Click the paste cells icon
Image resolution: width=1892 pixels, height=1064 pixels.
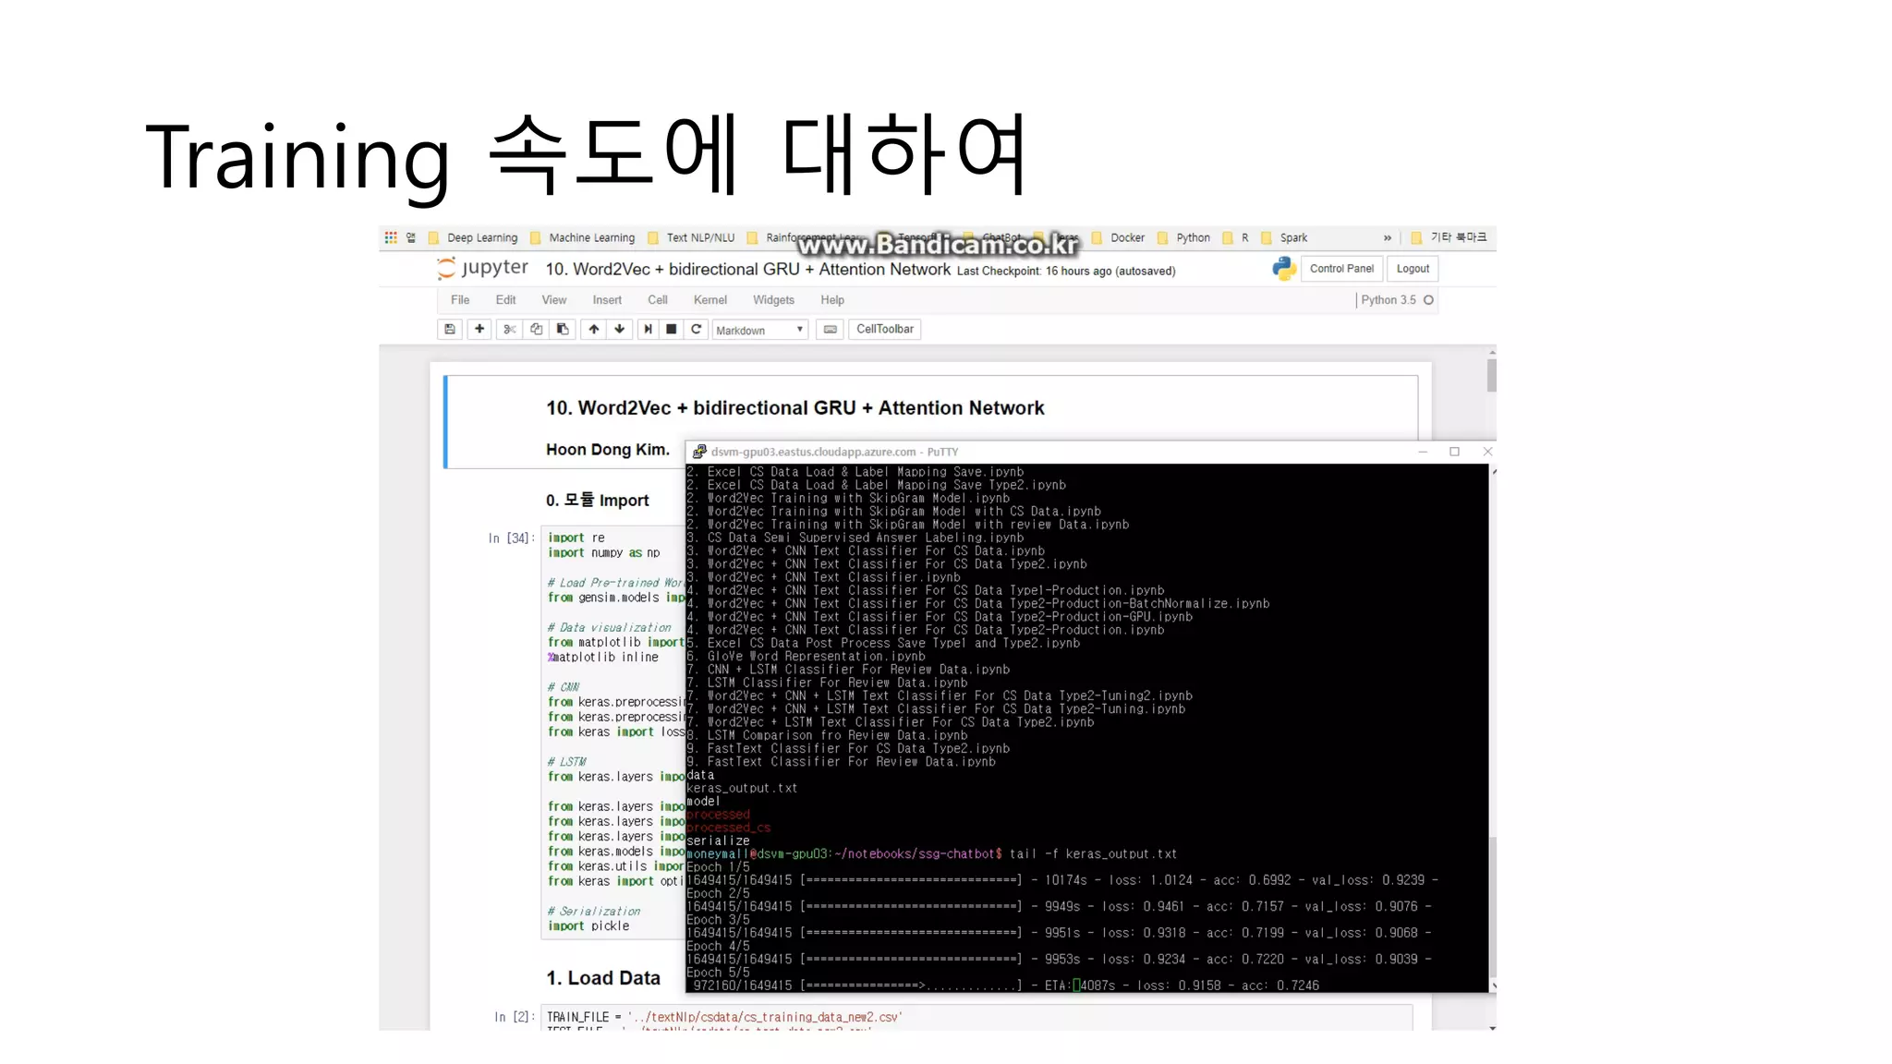(x=562, y=329)
